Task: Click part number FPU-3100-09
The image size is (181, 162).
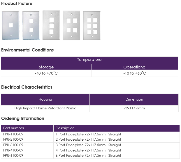Action: [13, 145]
